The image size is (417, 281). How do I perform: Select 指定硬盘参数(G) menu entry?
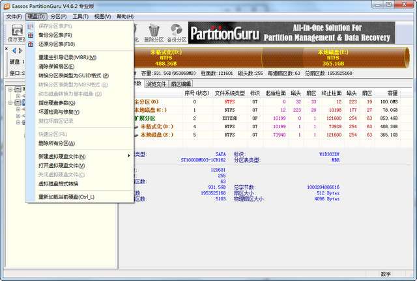79,103
